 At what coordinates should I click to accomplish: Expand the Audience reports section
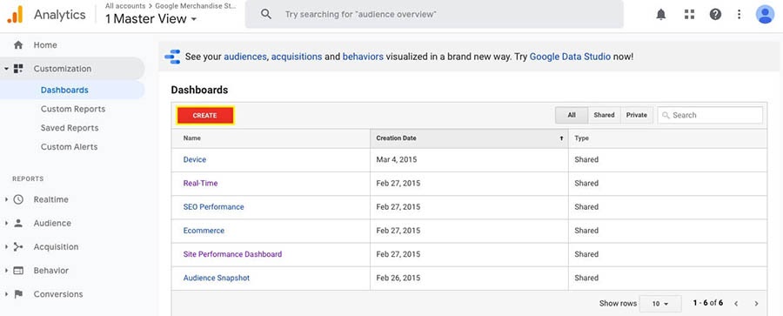(6, 223)
